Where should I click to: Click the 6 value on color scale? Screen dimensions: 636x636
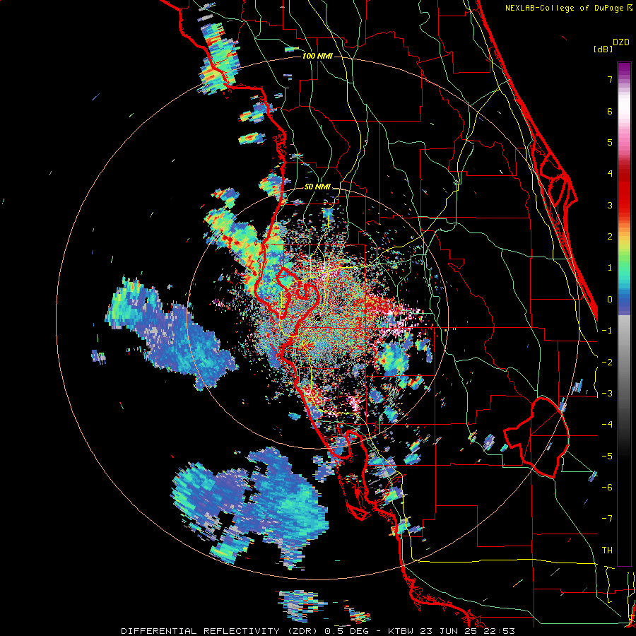(610, 111)
